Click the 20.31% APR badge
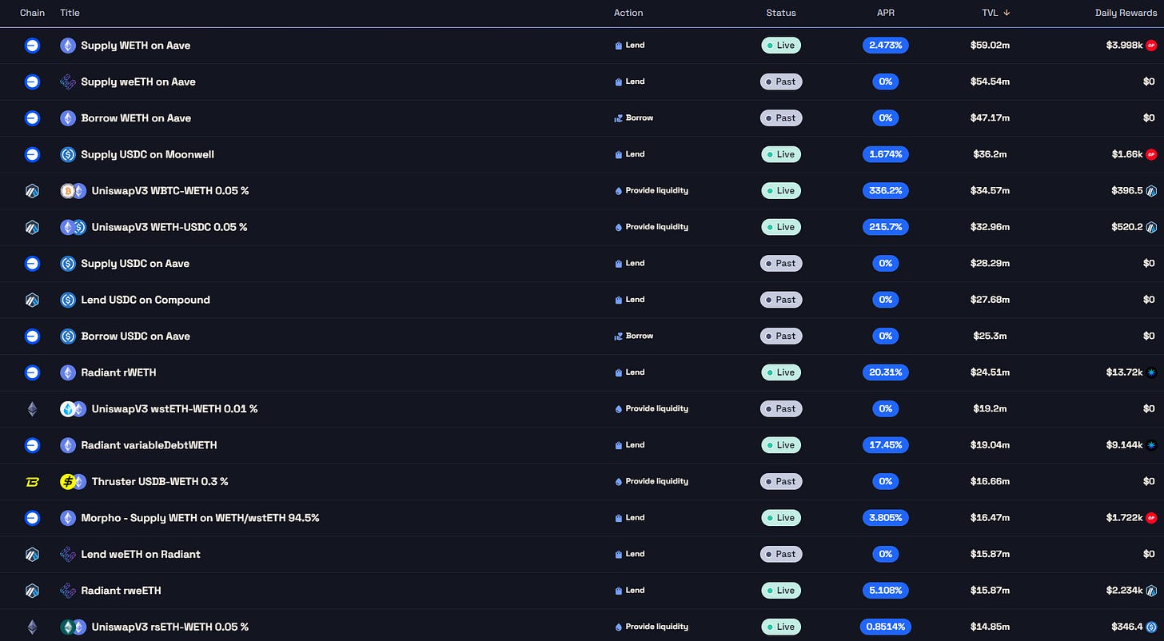 coord(886,372)
